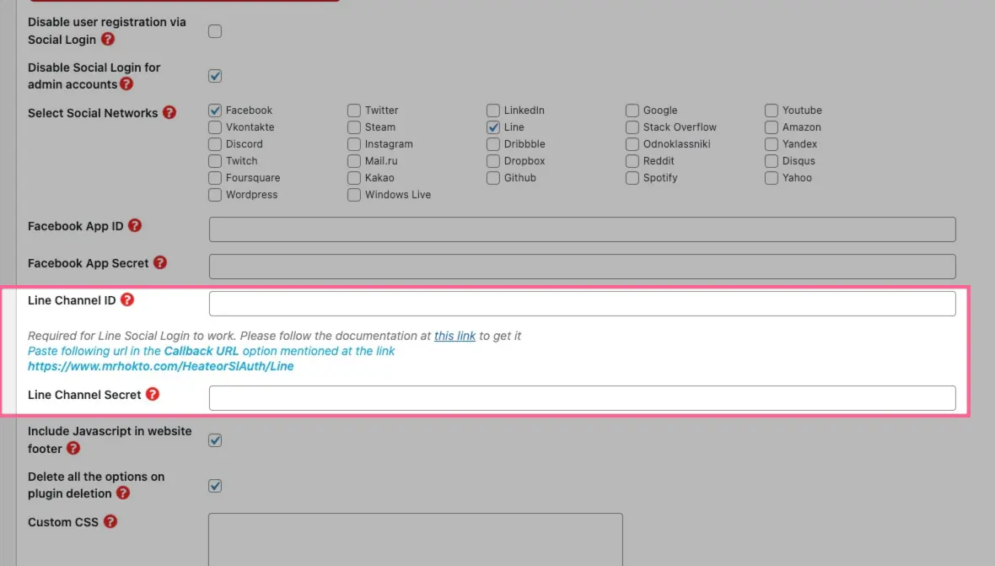Open help icon next to Select Social Networks
Viewport: 995px width, 566px height.
point(169,112)
